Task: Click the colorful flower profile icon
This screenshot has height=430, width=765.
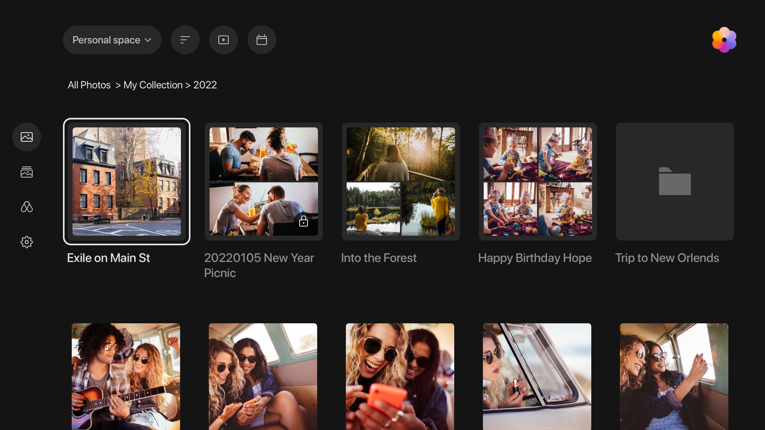Action: pos(724,40)
